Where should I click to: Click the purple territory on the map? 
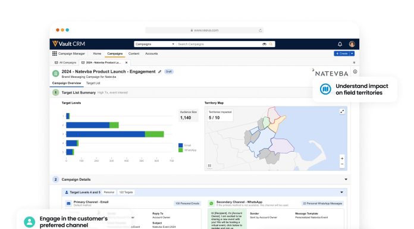click(282, 146)
